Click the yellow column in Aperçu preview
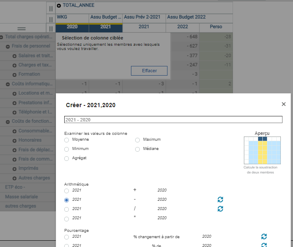 click(262, 151)
